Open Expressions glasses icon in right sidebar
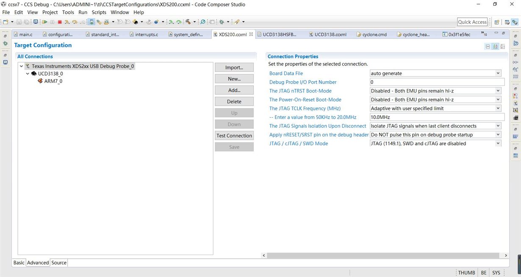This screenshot has height=277, width=521. 515,69
